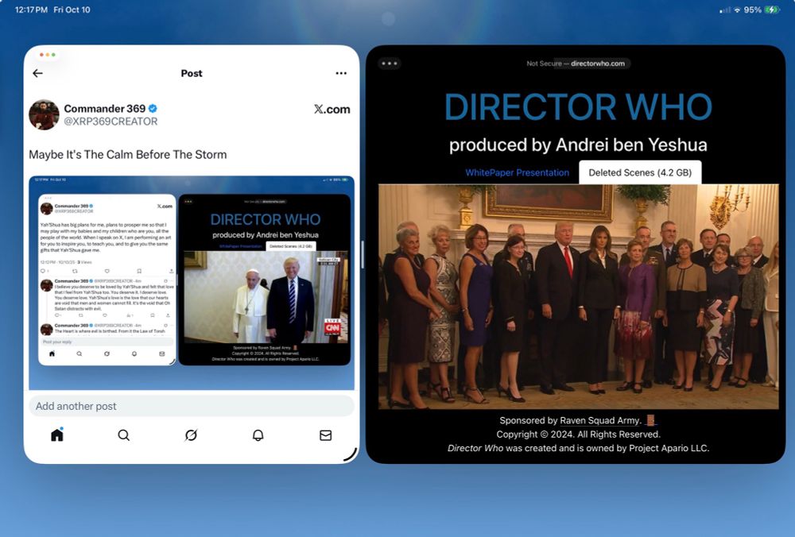
Task: Click the Copyright © 2024 line
Action: 579,435
